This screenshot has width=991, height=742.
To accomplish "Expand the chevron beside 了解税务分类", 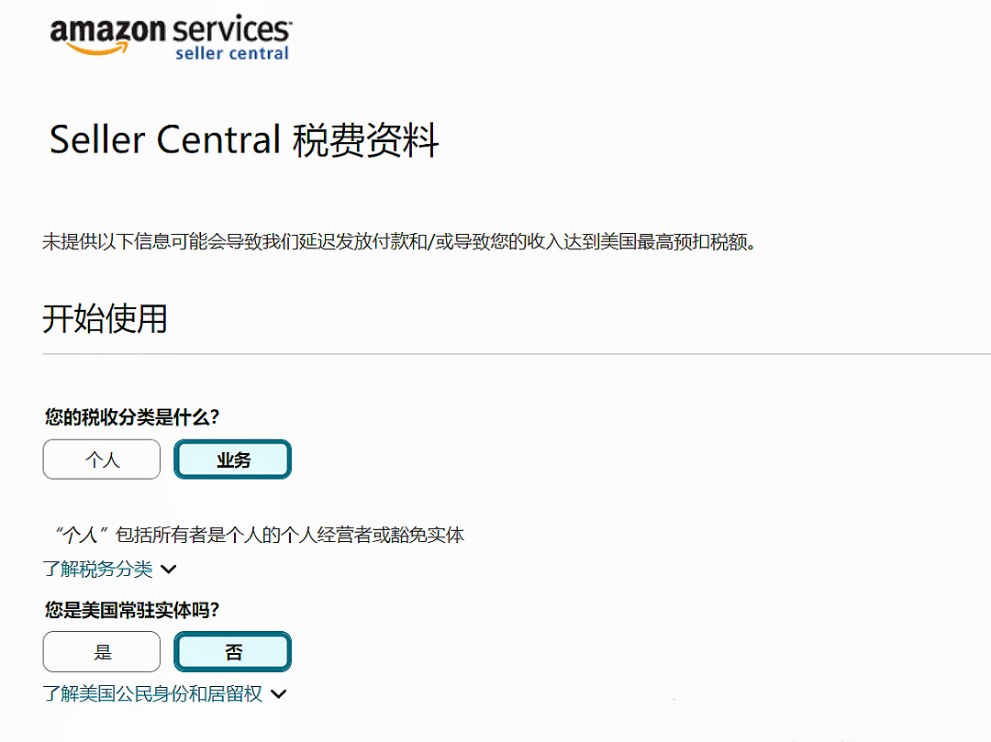I will [168, 570].
